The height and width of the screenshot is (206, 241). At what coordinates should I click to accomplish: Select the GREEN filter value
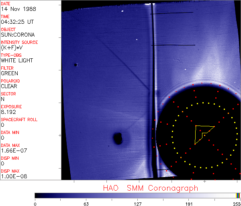point(9,73)
